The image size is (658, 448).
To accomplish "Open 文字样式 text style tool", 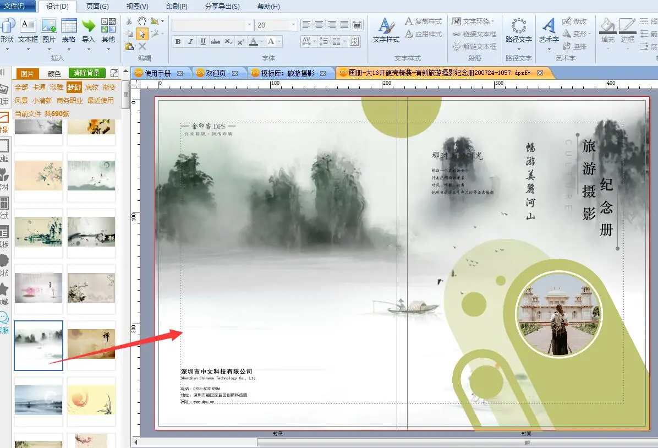I will [x=386, y=31].
